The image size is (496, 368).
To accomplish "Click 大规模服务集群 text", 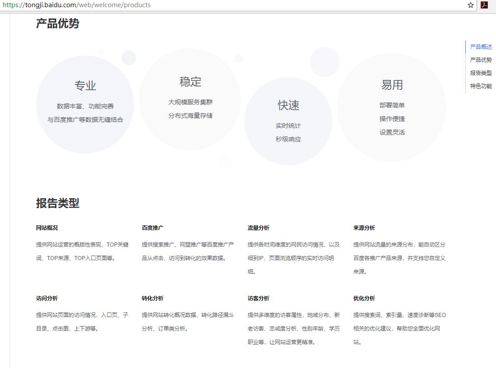I will pyautogui.click(x=190, y=102).
